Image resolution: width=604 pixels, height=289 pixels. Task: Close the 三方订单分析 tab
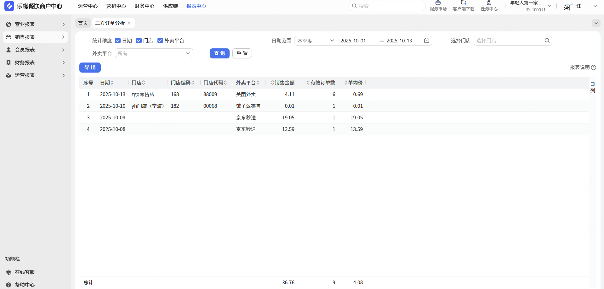click(129, 23)
